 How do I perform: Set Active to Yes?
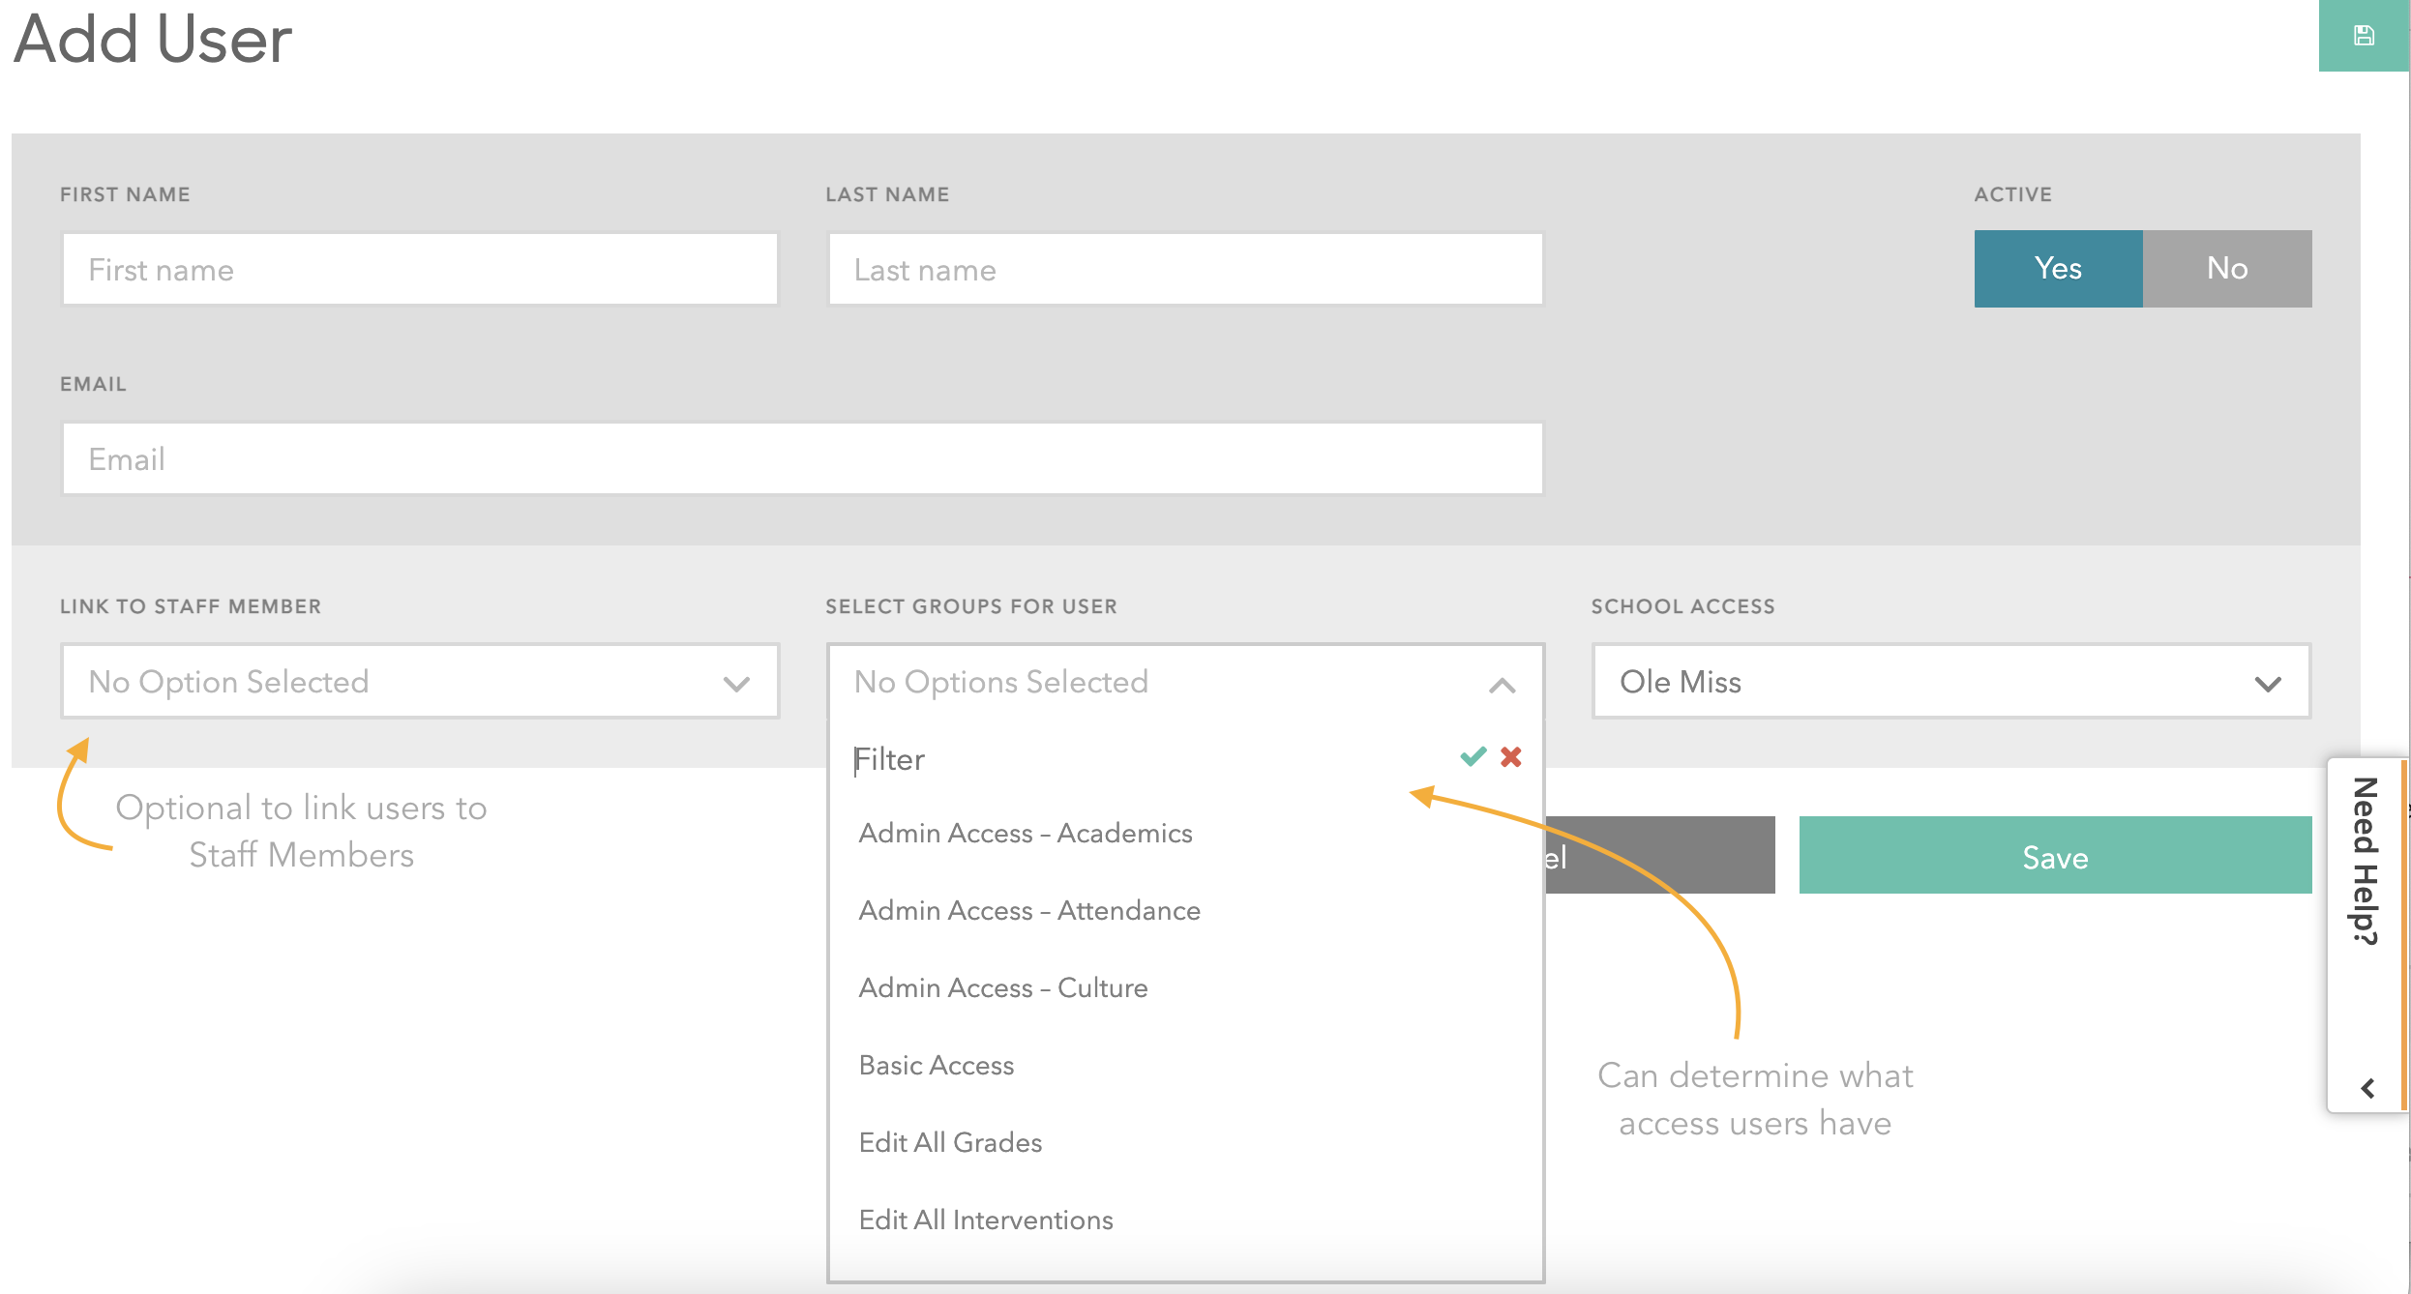point(2058,269)
